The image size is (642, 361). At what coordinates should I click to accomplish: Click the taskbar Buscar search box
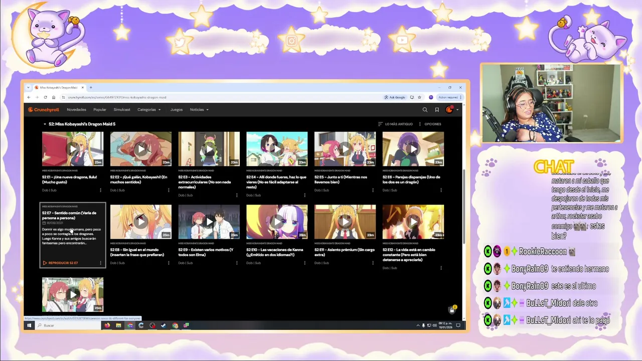(69, 325)
